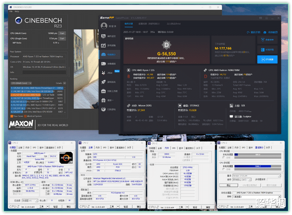Open the 显卡 tab in CPU-Z mainboard window
This screenshot has height=215, width=292.
[112, 147]
